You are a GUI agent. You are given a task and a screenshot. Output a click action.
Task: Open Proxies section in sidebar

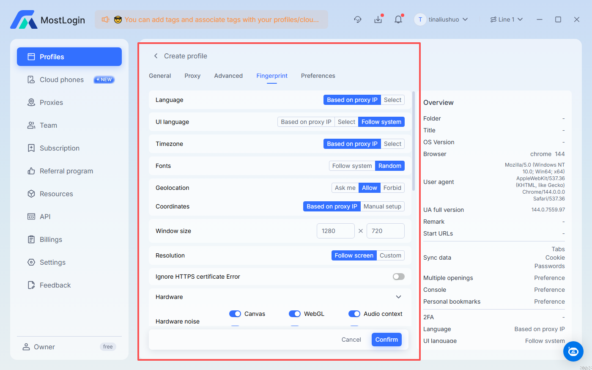tap(51, 102)
